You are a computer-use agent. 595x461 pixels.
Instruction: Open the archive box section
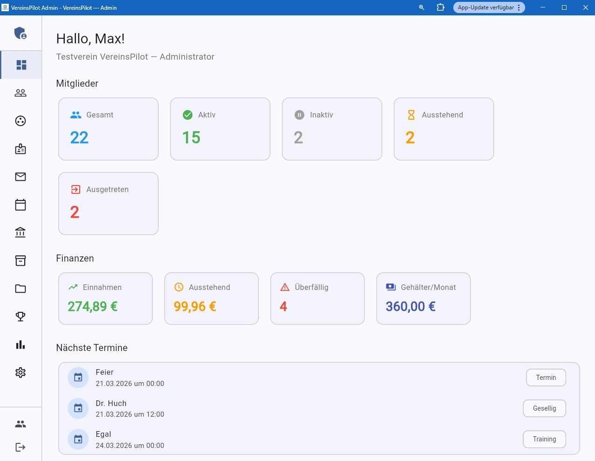pos(20,261)
